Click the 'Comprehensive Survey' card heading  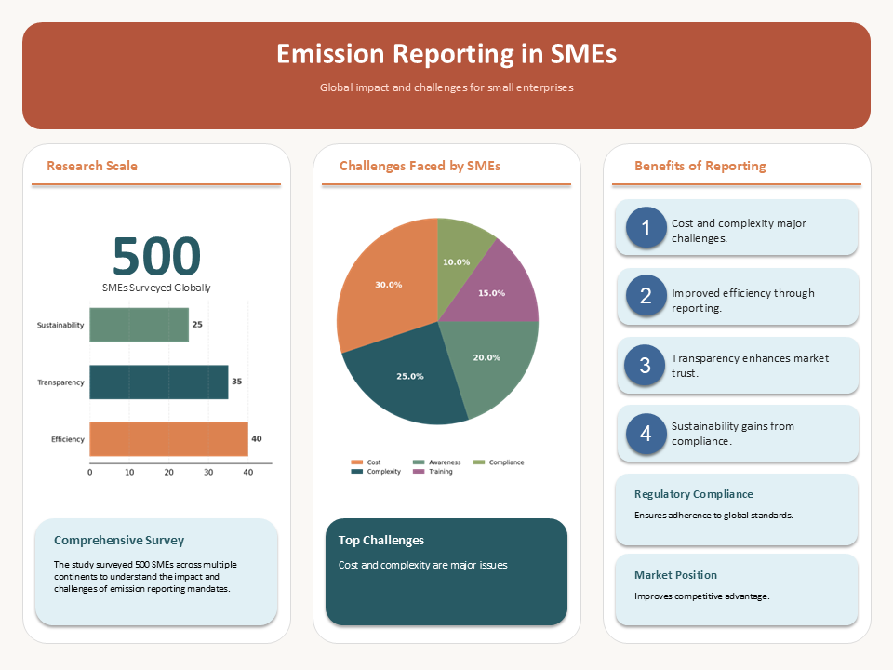[x=119, y=540]
